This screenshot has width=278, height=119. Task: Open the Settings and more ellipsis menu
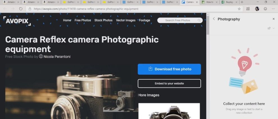(x=273, y=9)
